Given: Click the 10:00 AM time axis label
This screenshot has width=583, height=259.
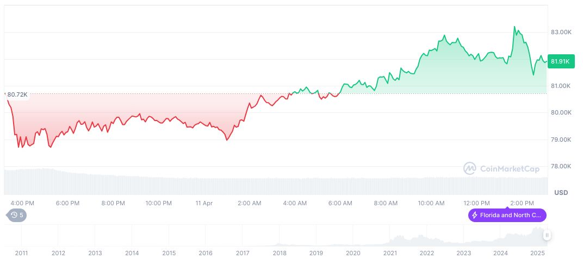Looking at the screenshot, I should click(431, 203).
